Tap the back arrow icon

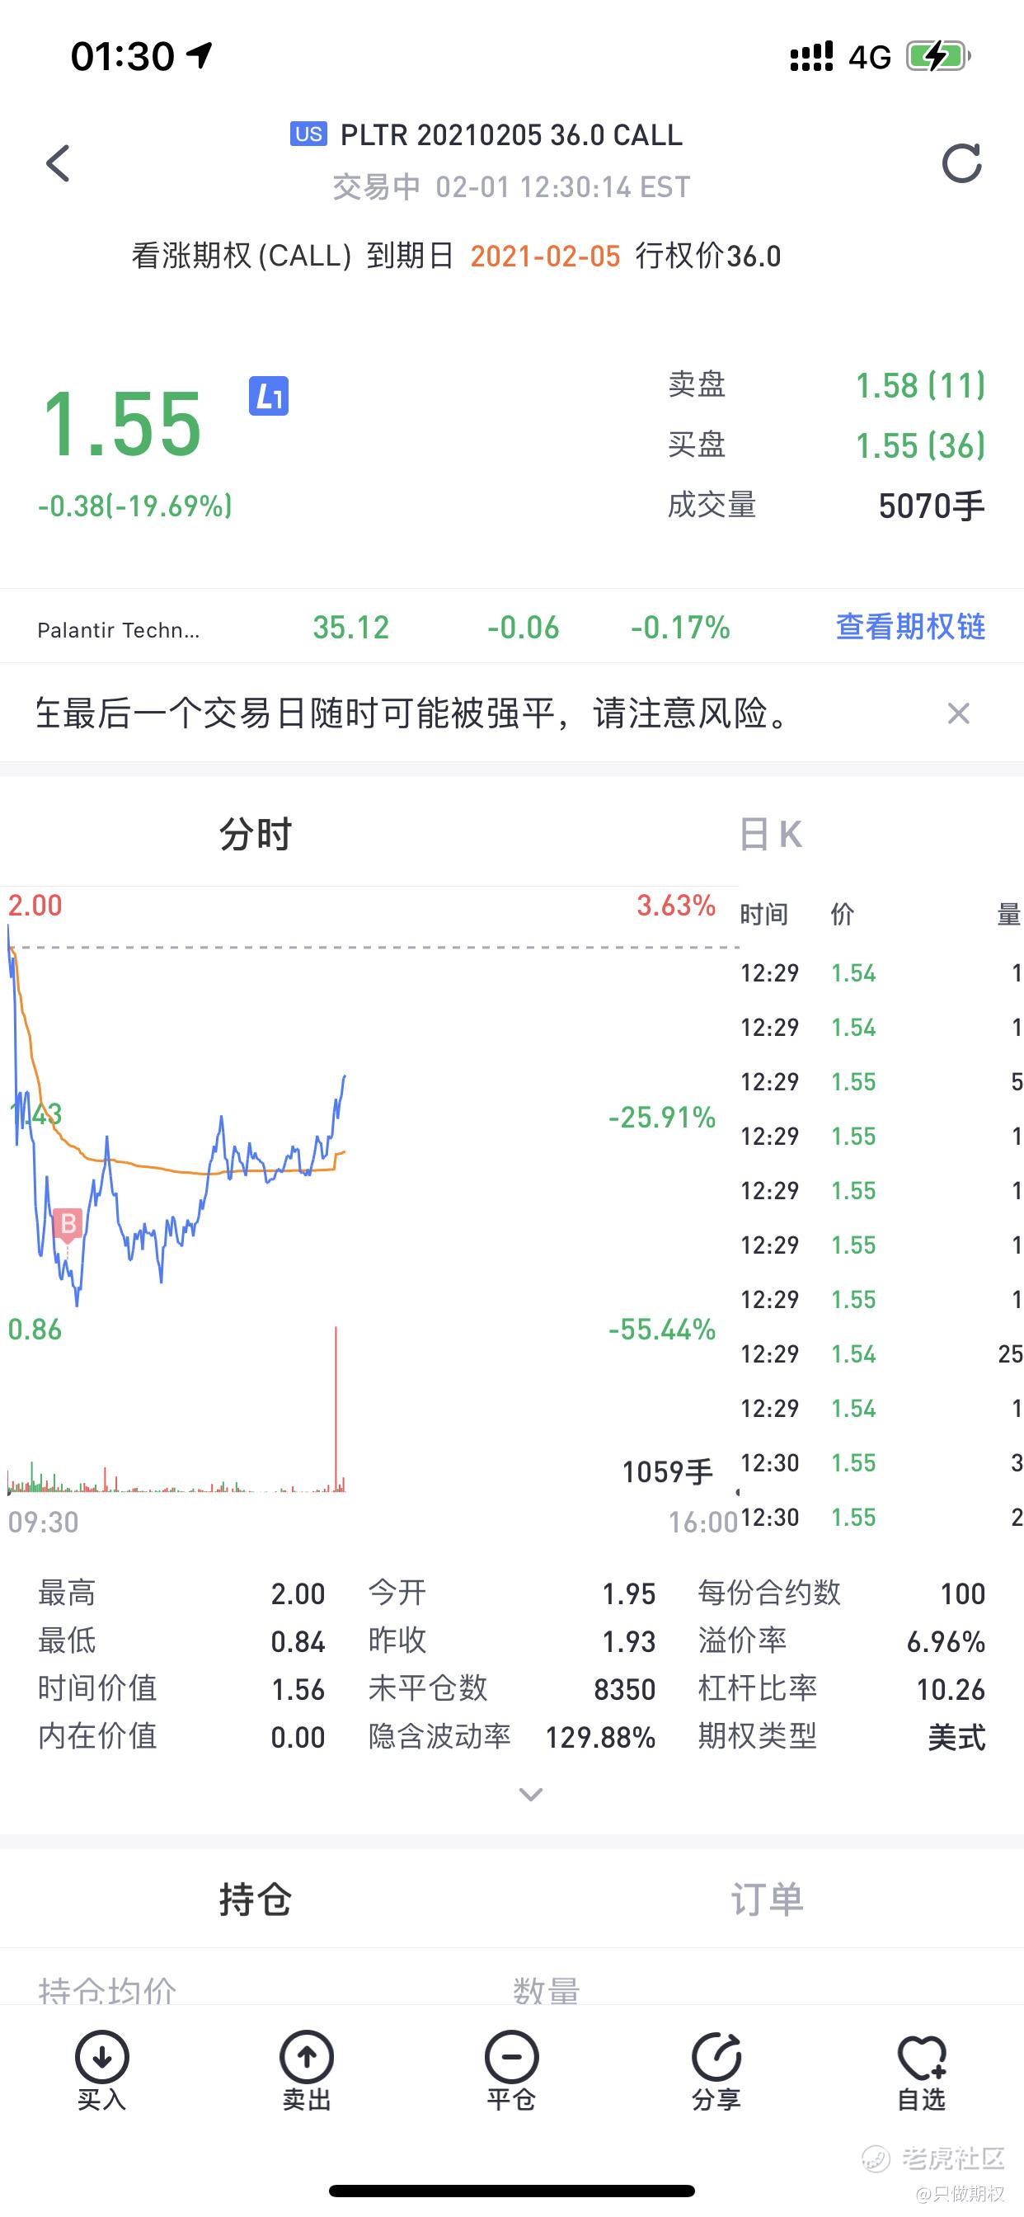[x=58, y=162]
